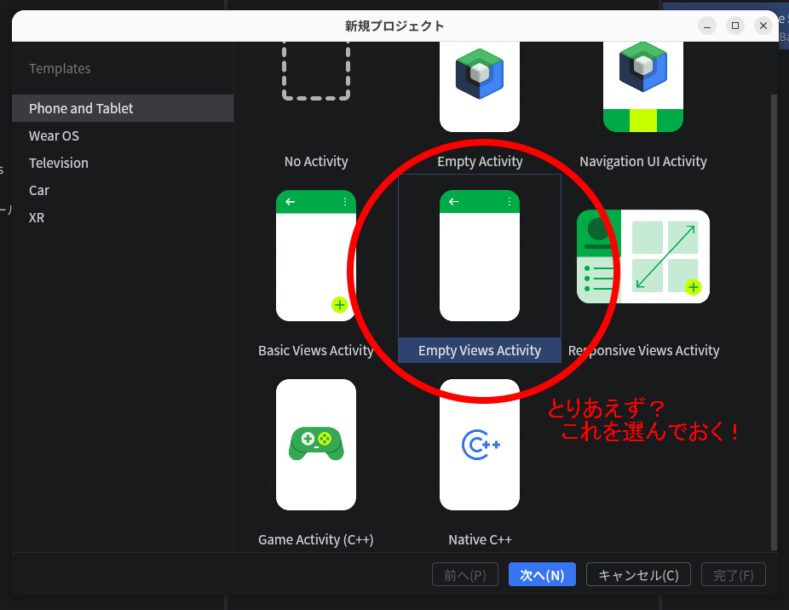Switch to Wear OS templates
Image resolution: width=789 pixels, height=610 pixels.
tap(54, 135)
